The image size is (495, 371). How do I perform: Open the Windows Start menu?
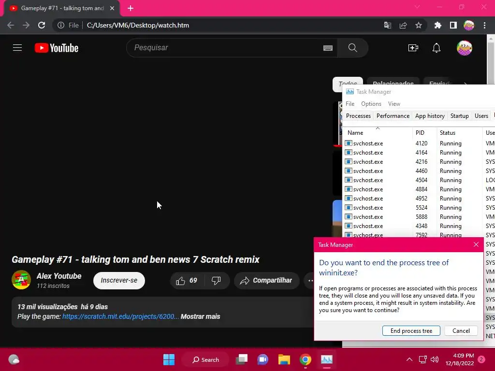tap(169, 359)
